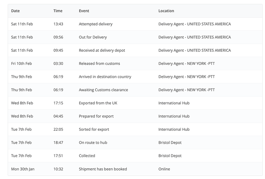Select the Prepared for export event
265x179 pixels.
pos(96,116)
